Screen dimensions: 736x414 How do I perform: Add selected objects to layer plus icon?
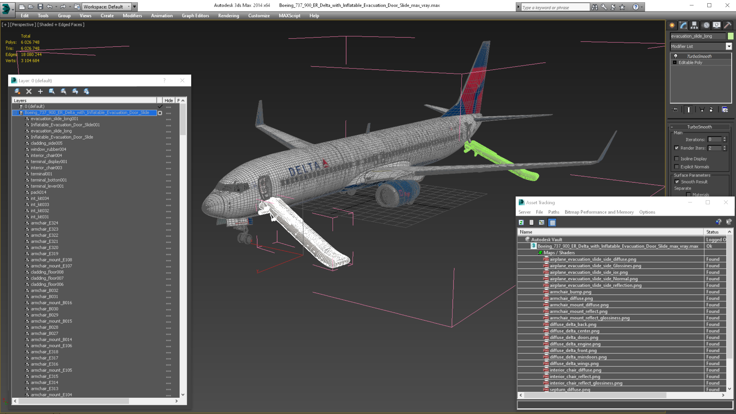click(40, 91)
